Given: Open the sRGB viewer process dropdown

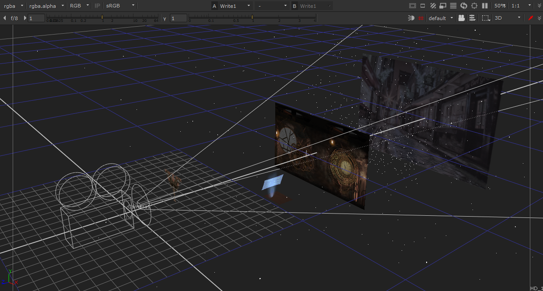Looking at the screenshot, I should point(120,6).
